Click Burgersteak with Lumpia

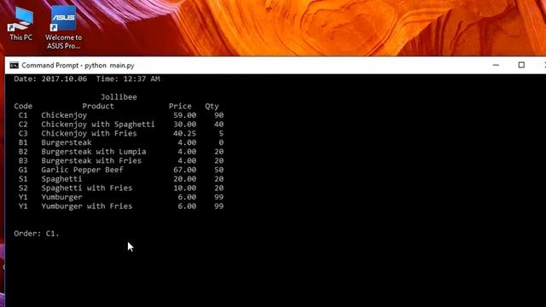(93, 152)
